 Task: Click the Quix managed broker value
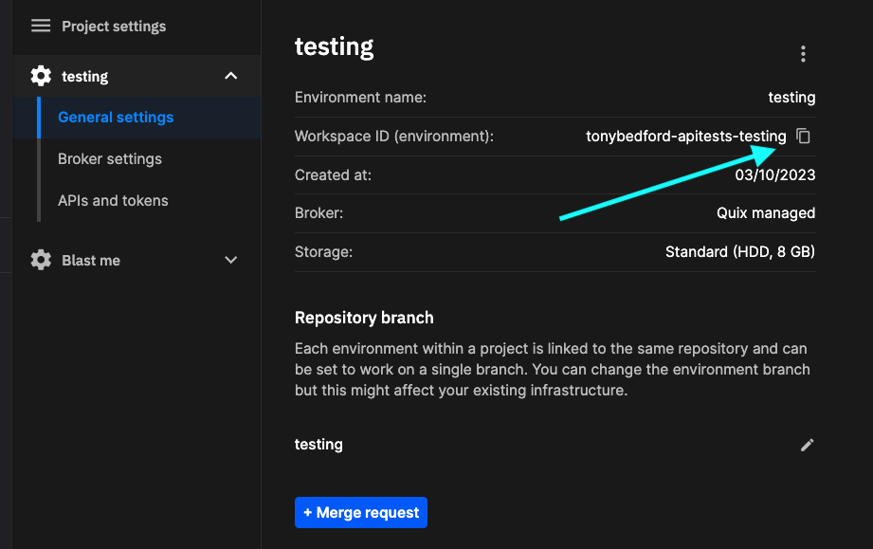[765, 213]
